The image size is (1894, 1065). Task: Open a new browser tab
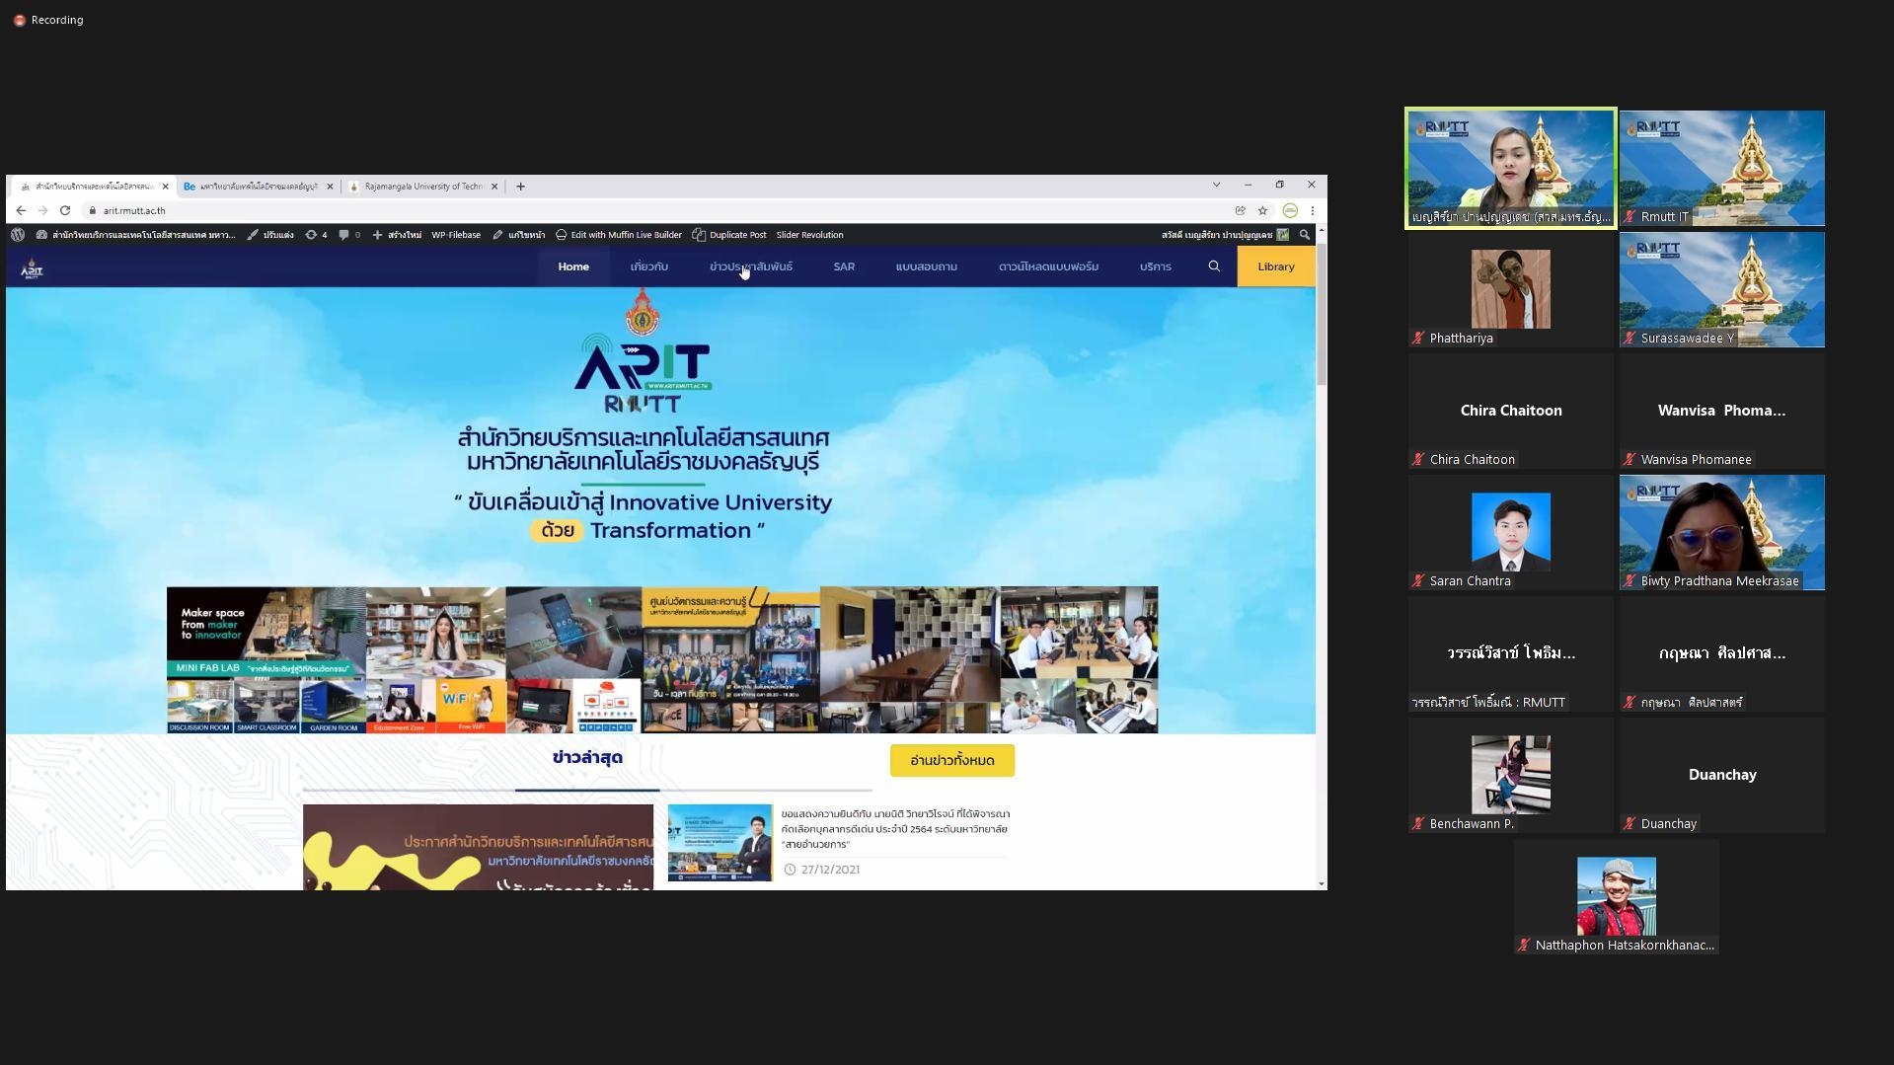pos(520,186)
